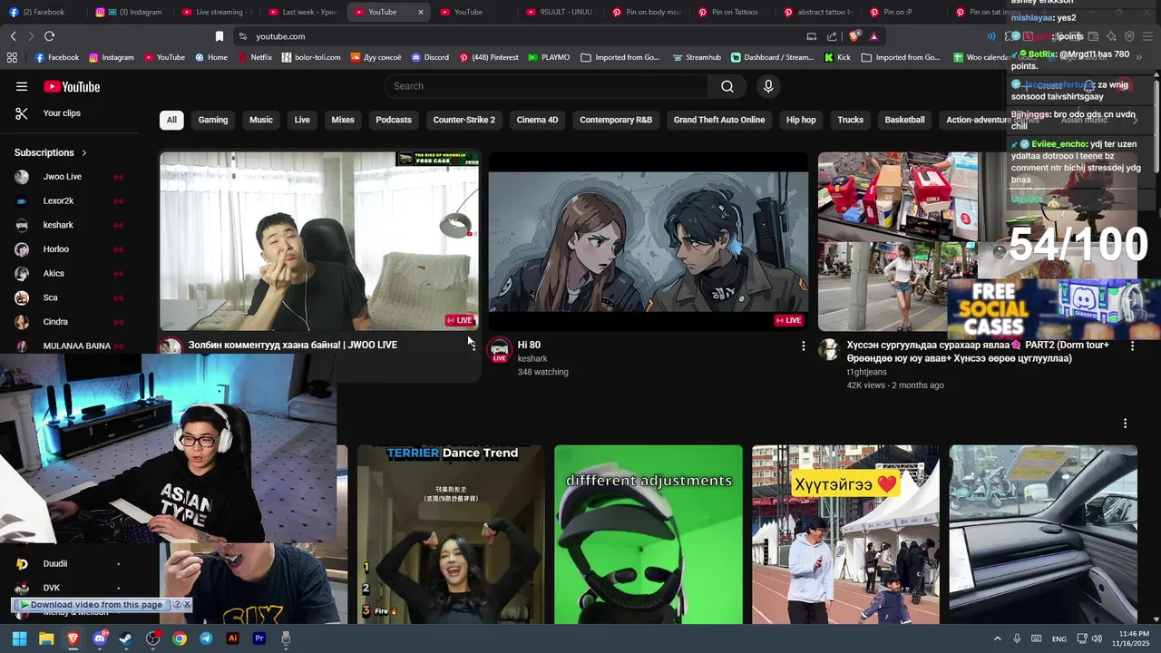This screenshot has width=1161, height=653.
Task: Open Discord from the taskbar
Action: (x=100, y=638)
